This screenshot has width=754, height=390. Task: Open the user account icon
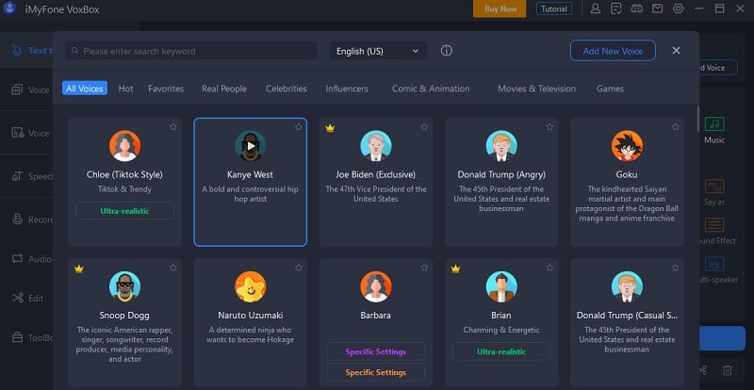[596, 8]
